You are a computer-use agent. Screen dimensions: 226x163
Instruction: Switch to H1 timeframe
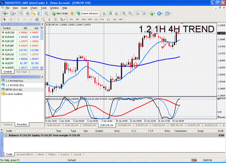point(96,19)
